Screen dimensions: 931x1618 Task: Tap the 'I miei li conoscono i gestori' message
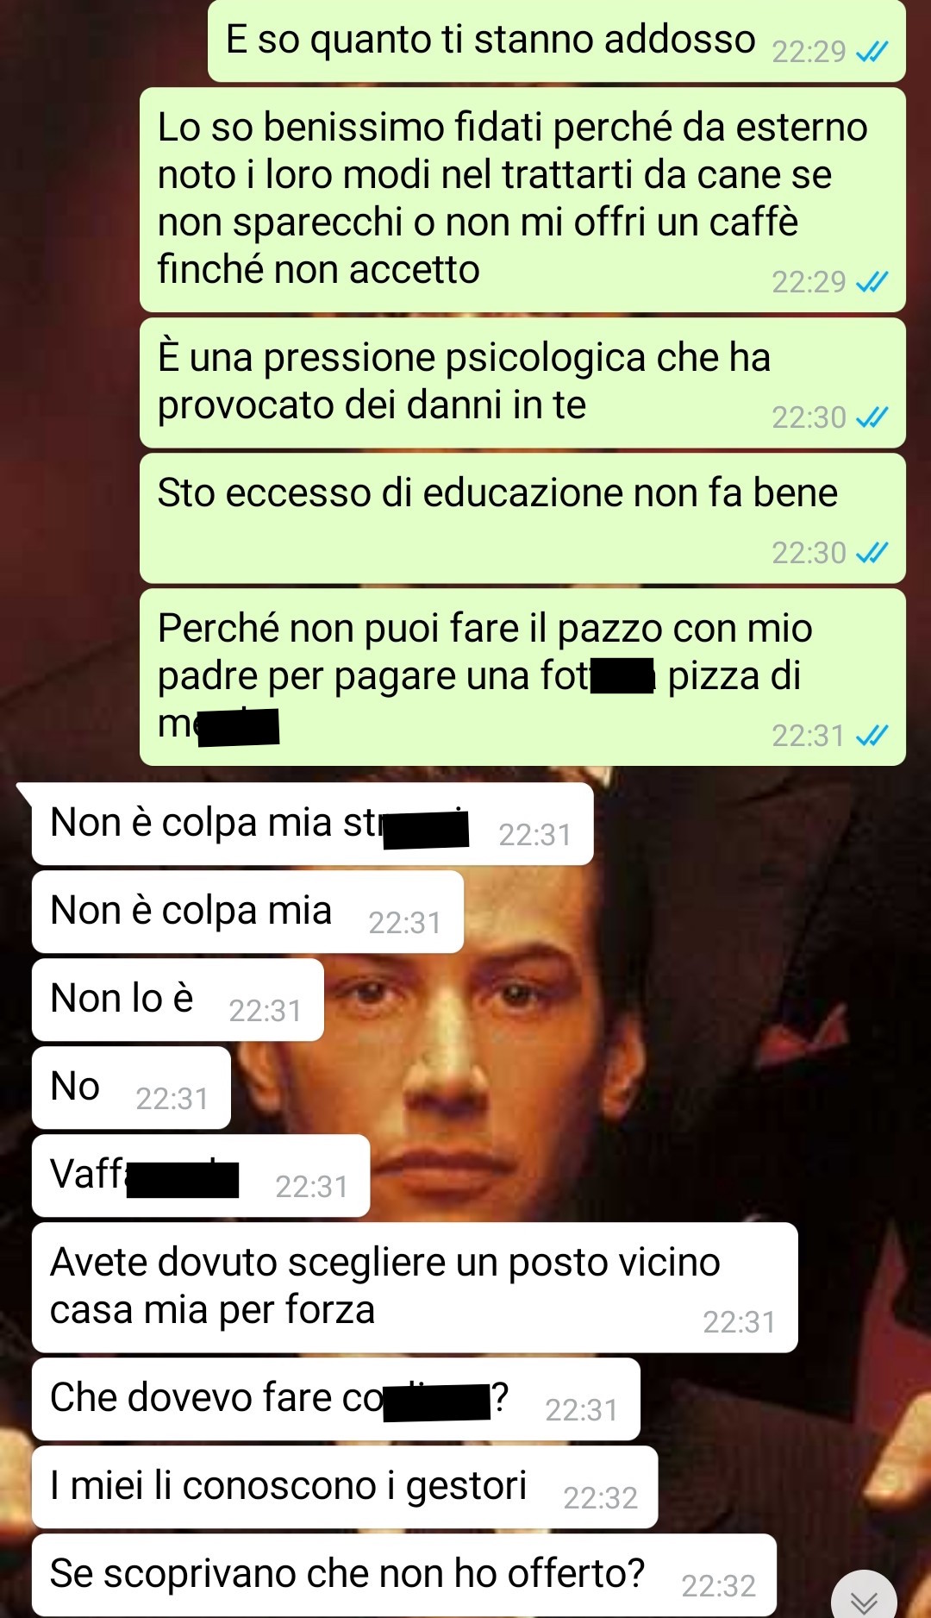point(345,1487)
